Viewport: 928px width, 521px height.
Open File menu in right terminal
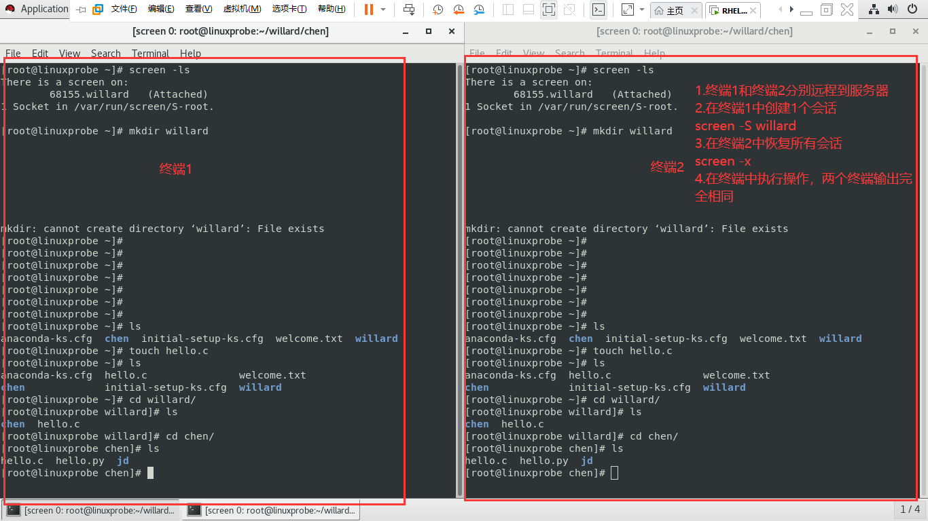tap(477, 53)
